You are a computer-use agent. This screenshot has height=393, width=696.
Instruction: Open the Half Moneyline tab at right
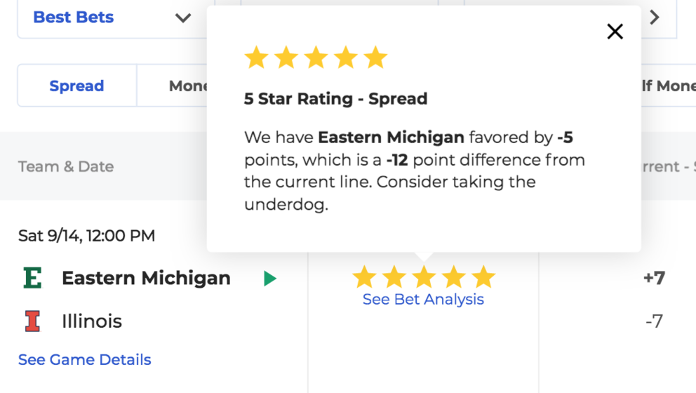click(669, 86)
